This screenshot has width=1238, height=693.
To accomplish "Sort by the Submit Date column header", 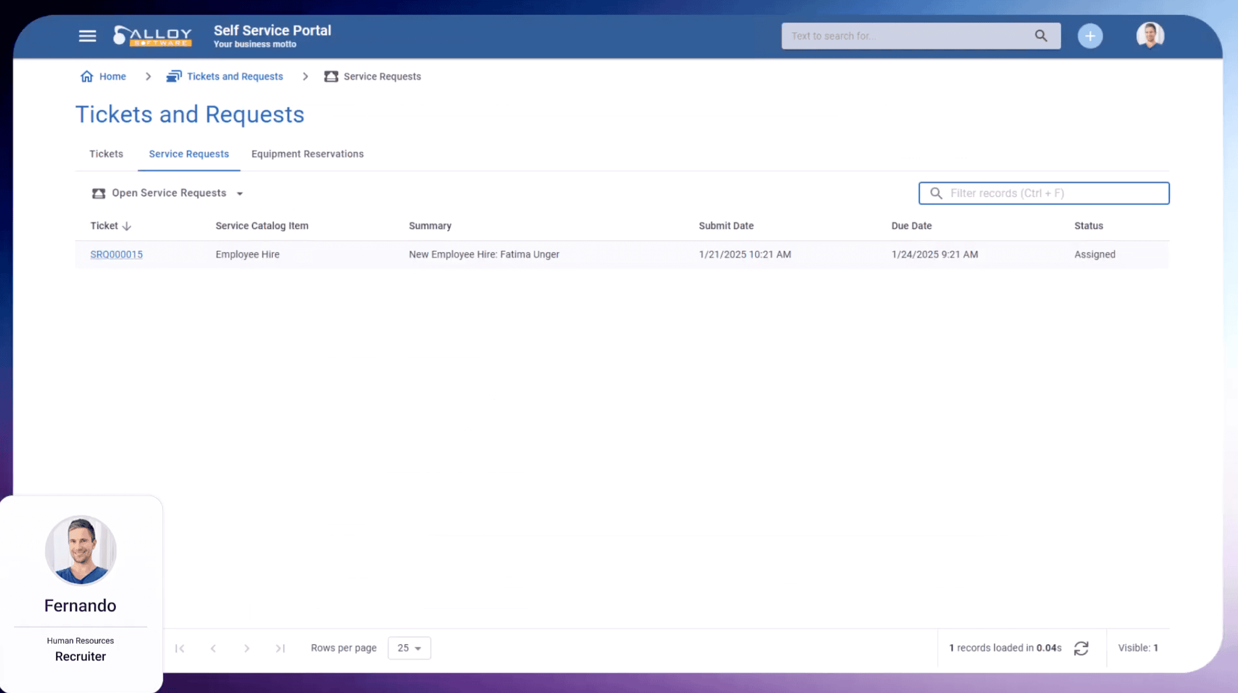I will [726, 226].
